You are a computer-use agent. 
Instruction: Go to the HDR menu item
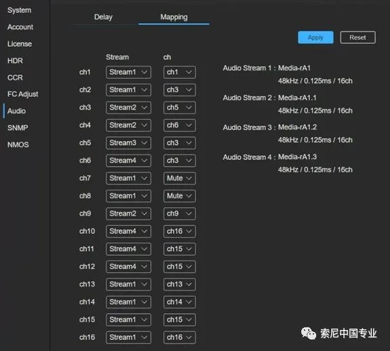[x=15, y=61]
